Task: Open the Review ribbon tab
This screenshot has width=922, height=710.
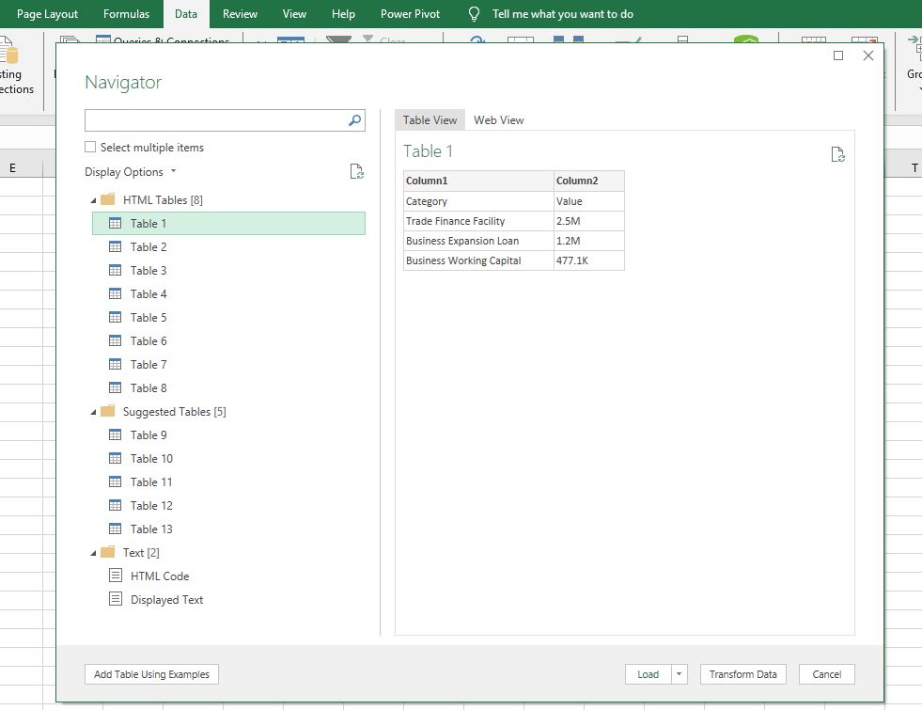Action: click(240, 14)
